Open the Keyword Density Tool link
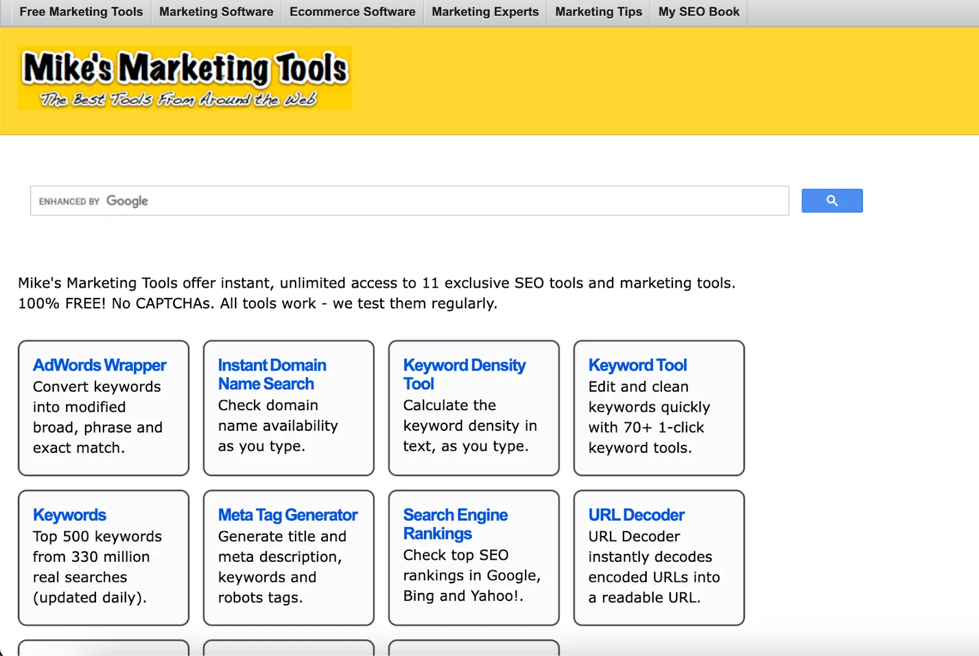The height and width of the screenshot is (656, 979). (x=464, y=375)
